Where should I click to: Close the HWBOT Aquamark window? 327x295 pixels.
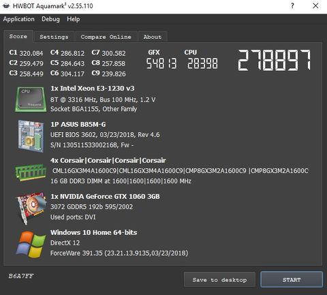315,5
